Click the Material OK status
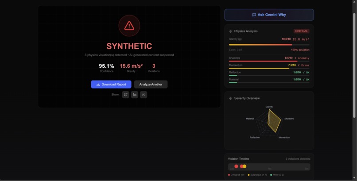 click(306, 80)
